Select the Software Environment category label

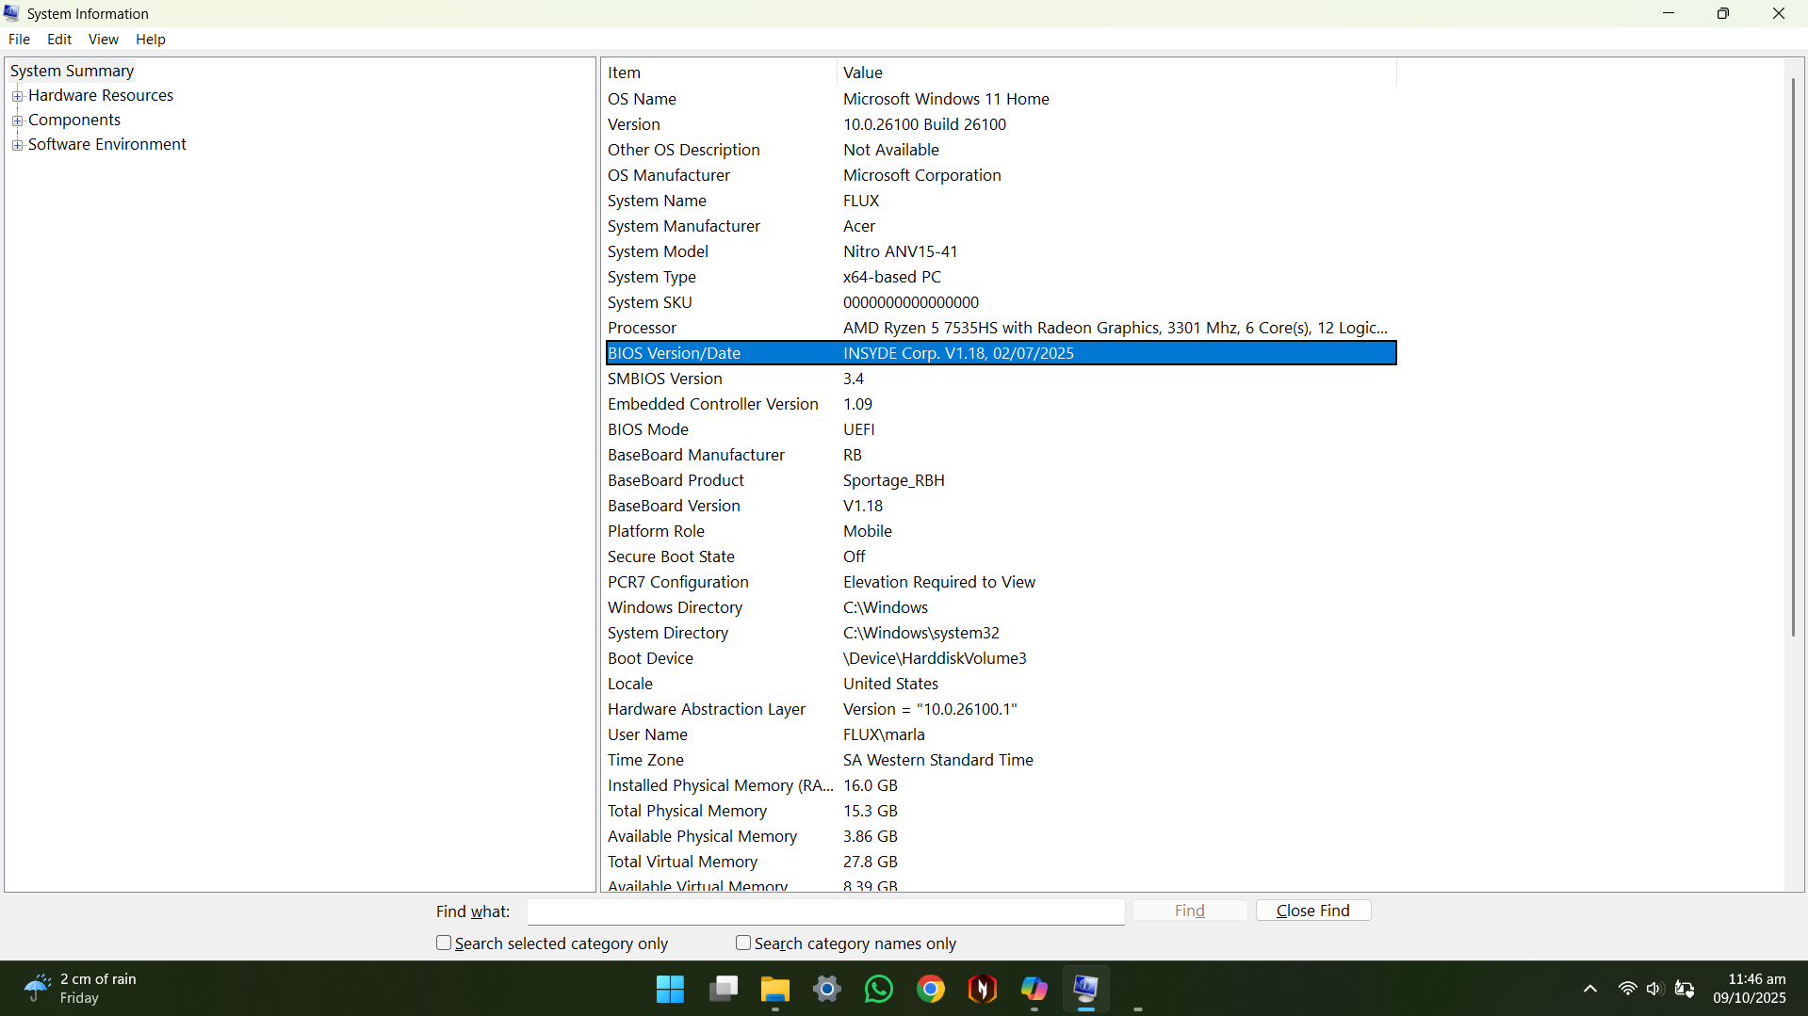107,144
